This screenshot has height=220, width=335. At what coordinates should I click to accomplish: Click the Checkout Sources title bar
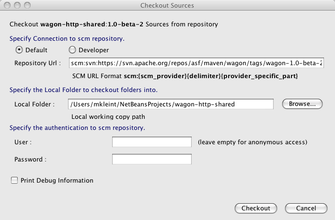click(x=167, y=5)
